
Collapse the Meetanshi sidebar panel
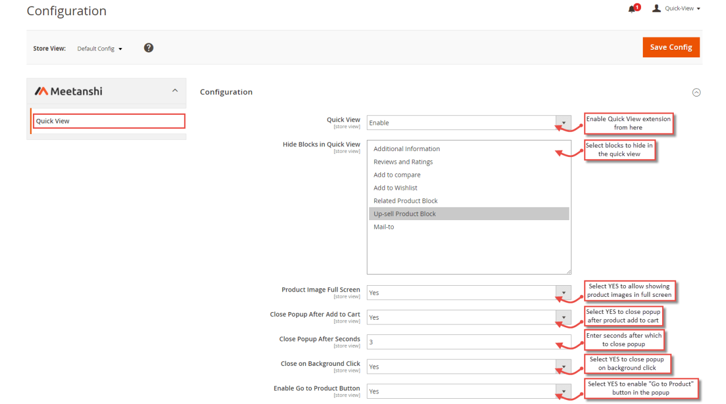175,91
